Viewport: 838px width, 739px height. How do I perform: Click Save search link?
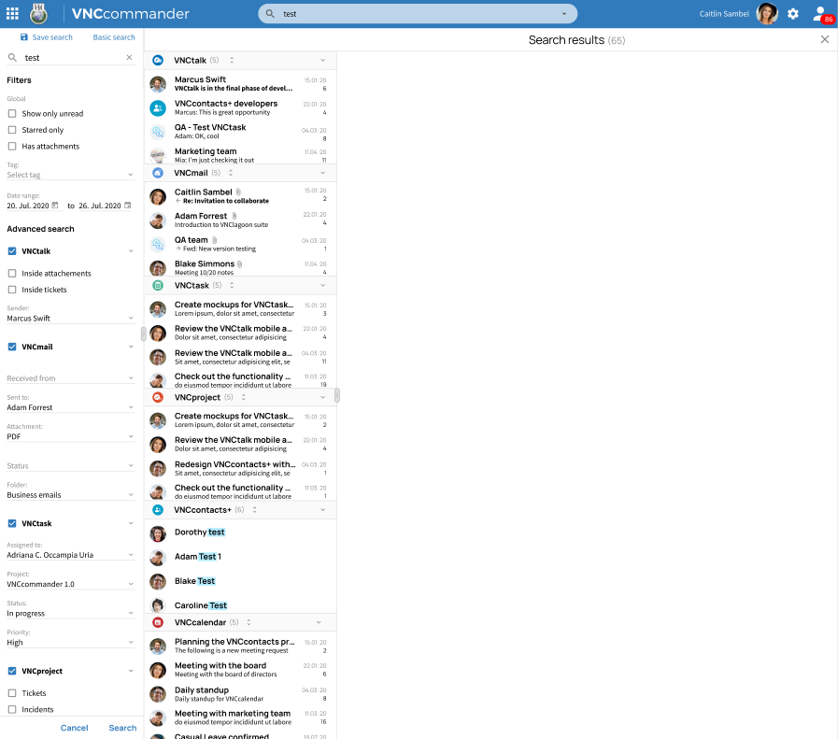[47, 37]
